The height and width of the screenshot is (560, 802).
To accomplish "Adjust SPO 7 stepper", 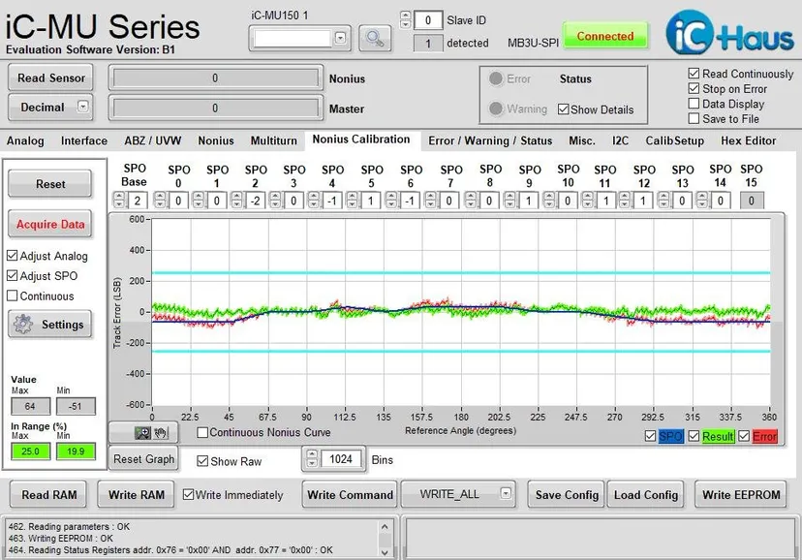I will coord(431,200).
